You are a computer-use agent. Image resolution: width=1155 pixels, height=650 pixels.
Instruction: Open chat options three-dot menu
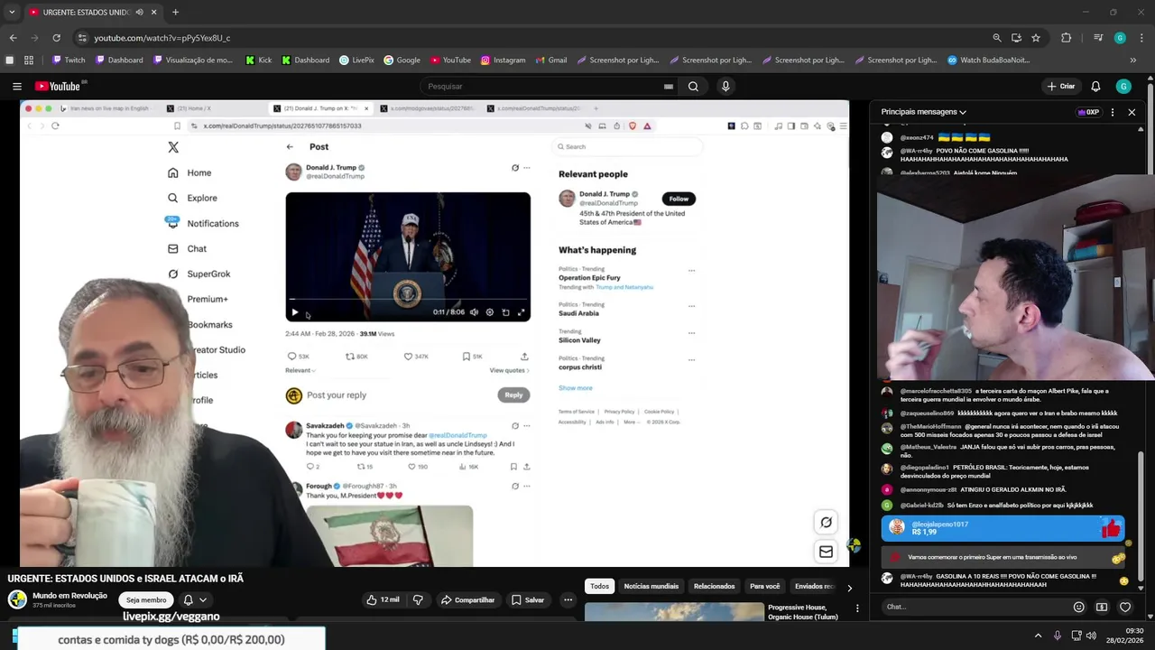tap(1112, 112)
